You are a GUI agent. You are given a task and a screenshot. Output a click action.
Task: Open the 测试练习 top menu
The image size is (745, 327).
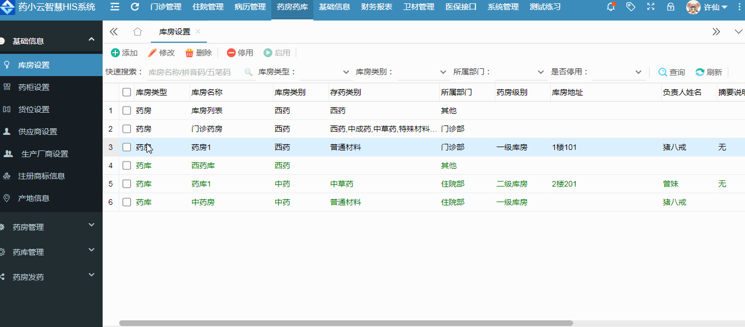coord(545,7)
